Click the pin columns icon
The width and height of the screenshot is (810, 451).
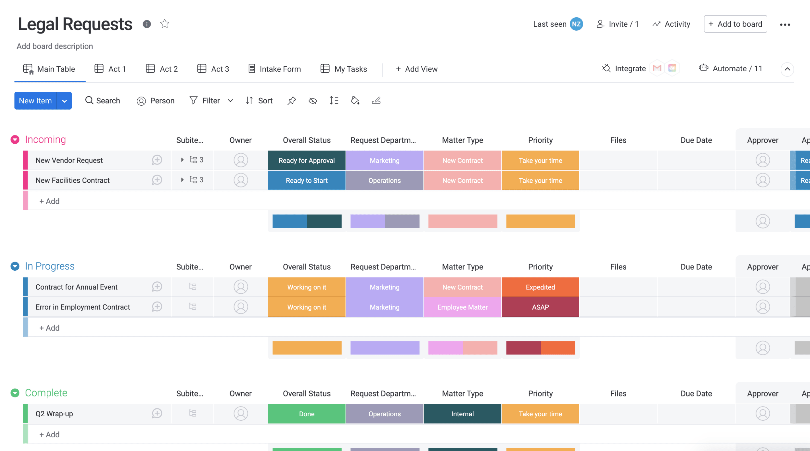[292, 101]
